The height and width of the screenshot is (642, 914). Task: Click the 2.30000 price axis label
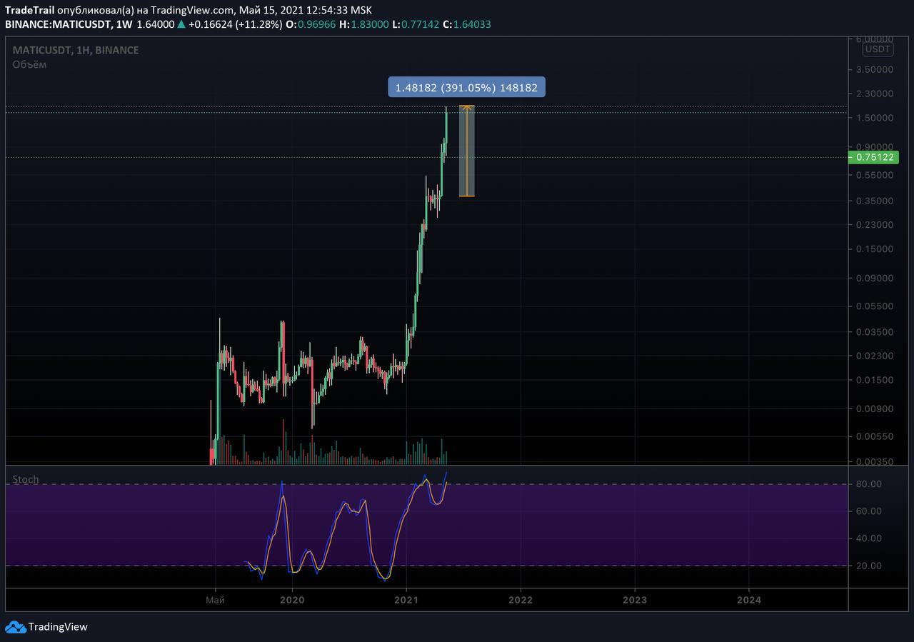pos(874,94)
